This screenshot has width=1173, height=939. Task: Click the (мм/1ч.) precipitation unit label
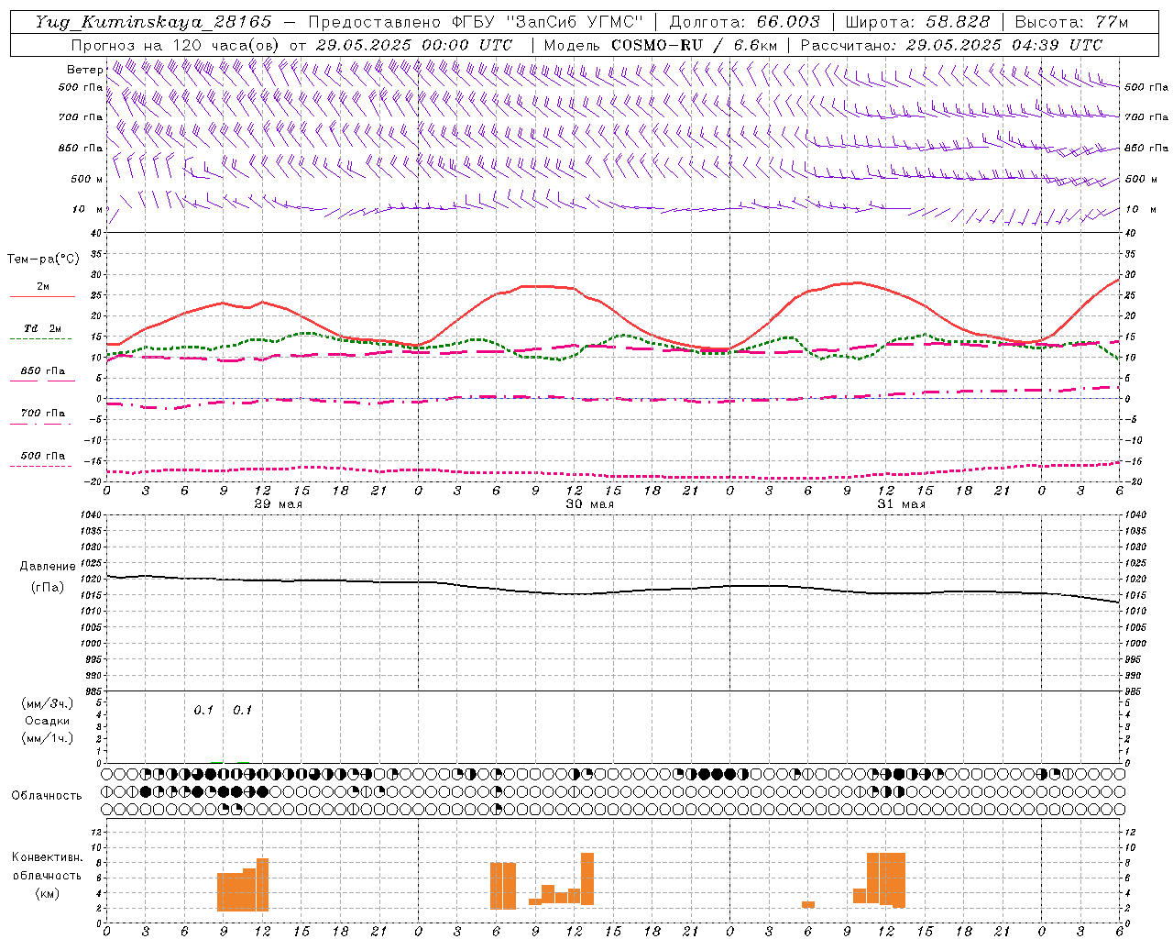(x=47, y=738)
